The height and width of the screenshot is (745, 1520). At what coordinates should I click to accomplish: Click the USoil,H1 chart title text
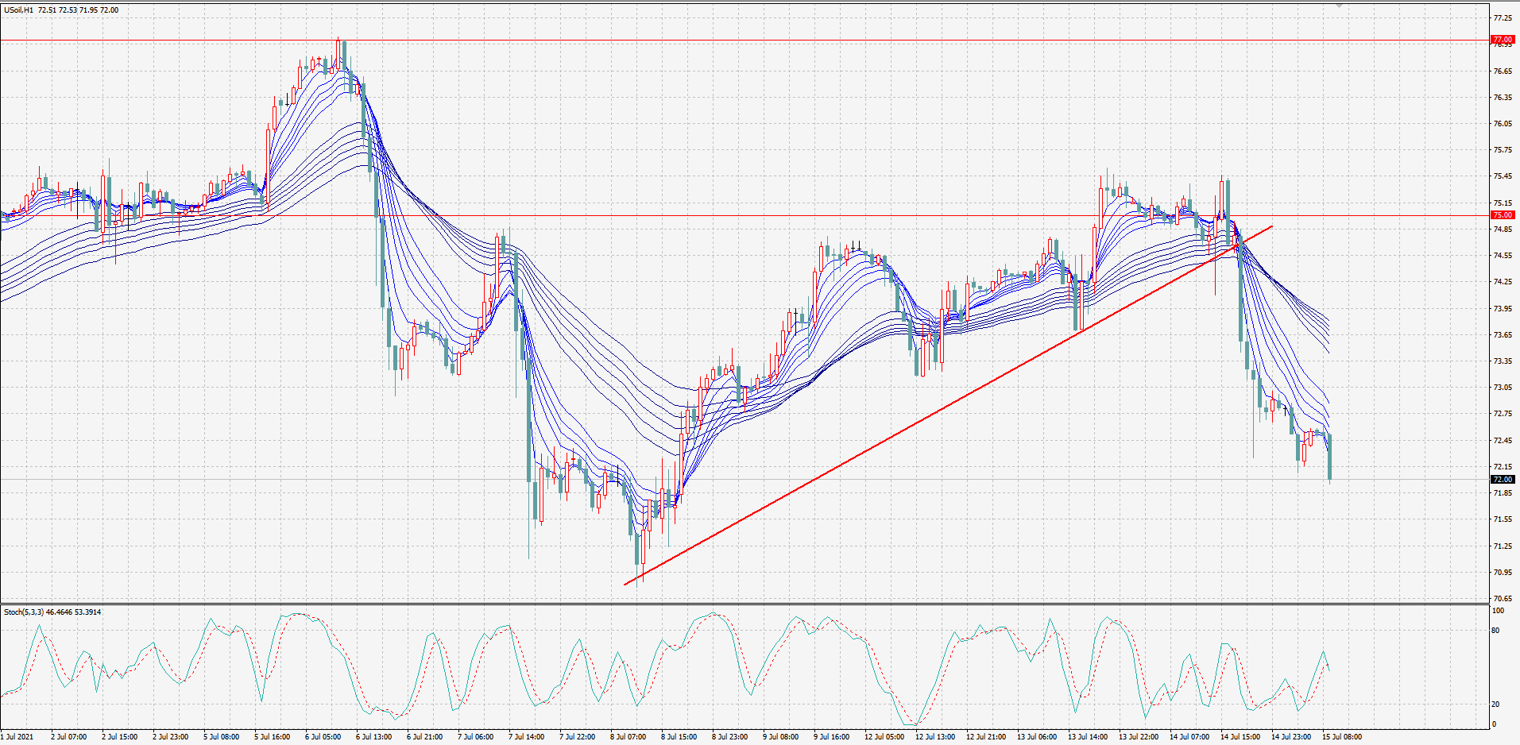[19, 10]
